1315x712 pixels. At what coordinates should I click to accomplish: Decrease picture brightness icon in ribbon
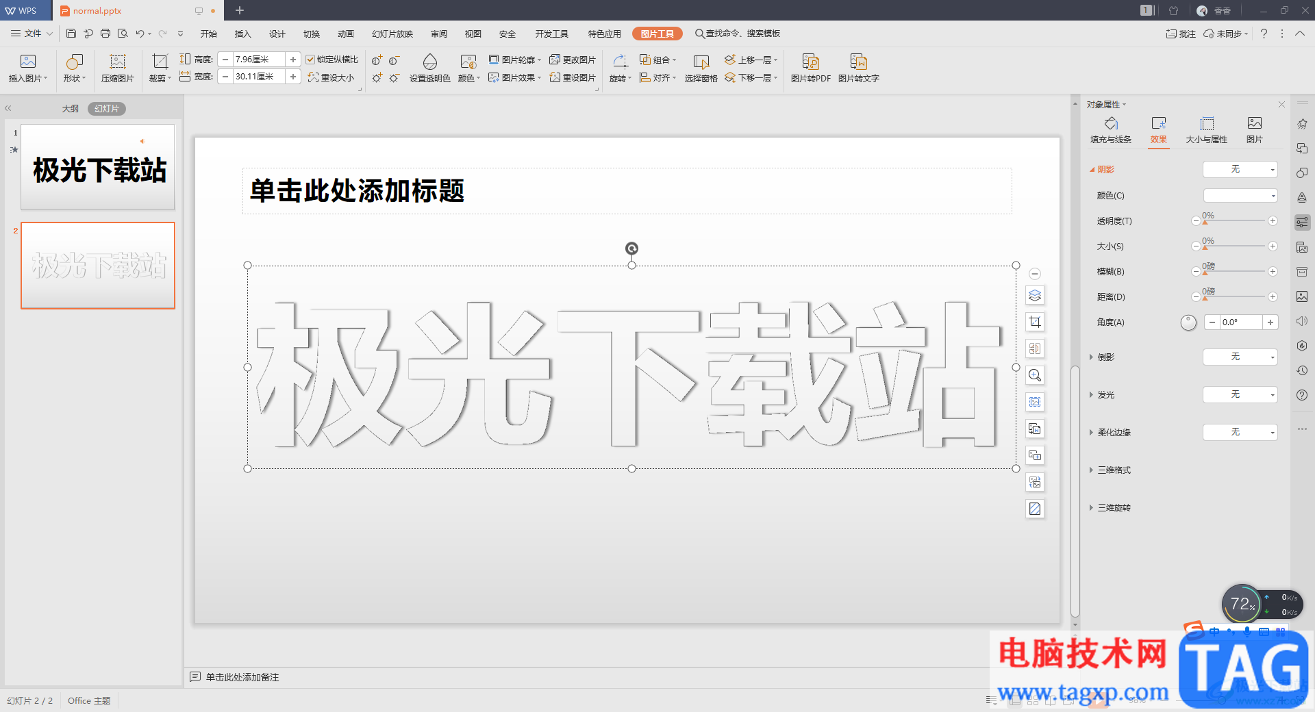click(x=394, y=78)
